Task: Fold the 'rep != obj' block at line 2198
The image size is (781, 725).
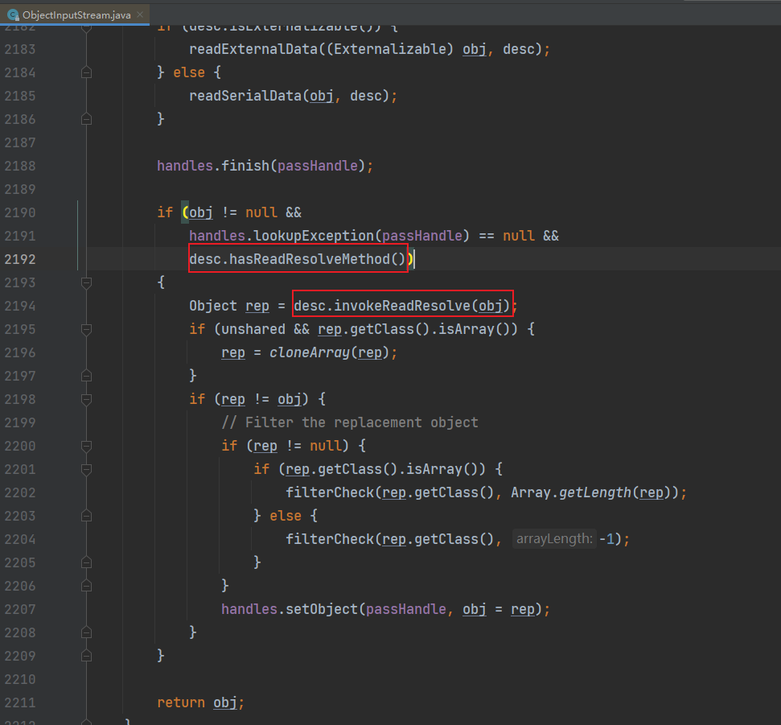Action: (86, 399)
